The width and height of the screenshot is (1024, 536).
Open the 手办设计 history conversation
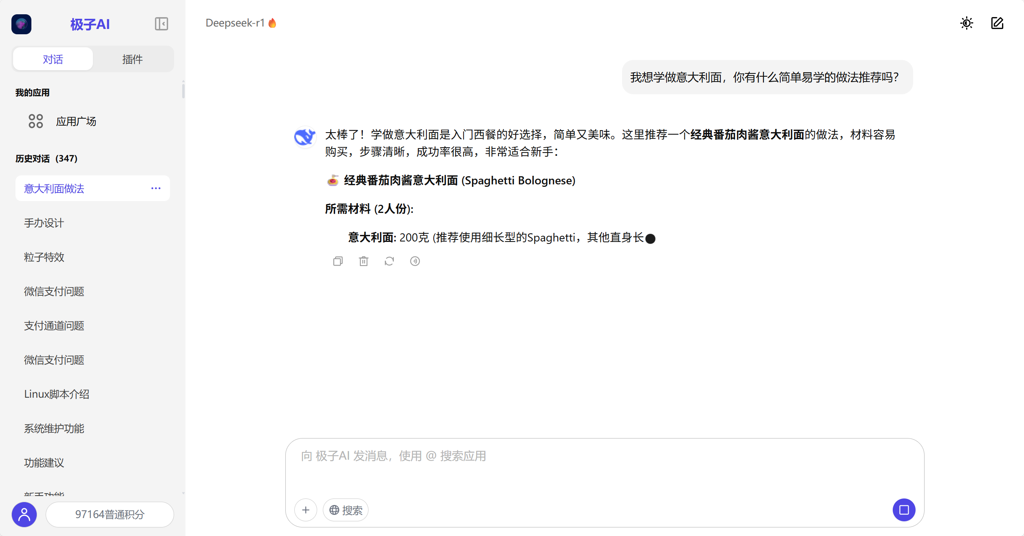click(44, 223)
